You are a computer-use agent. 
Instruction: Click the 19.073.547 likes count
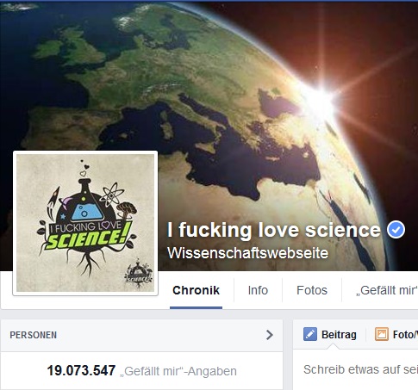tap(81, 370)
